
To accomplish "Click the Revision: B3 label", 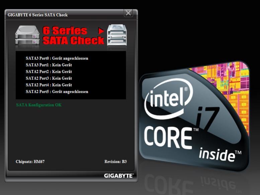I will pos(115,162).
